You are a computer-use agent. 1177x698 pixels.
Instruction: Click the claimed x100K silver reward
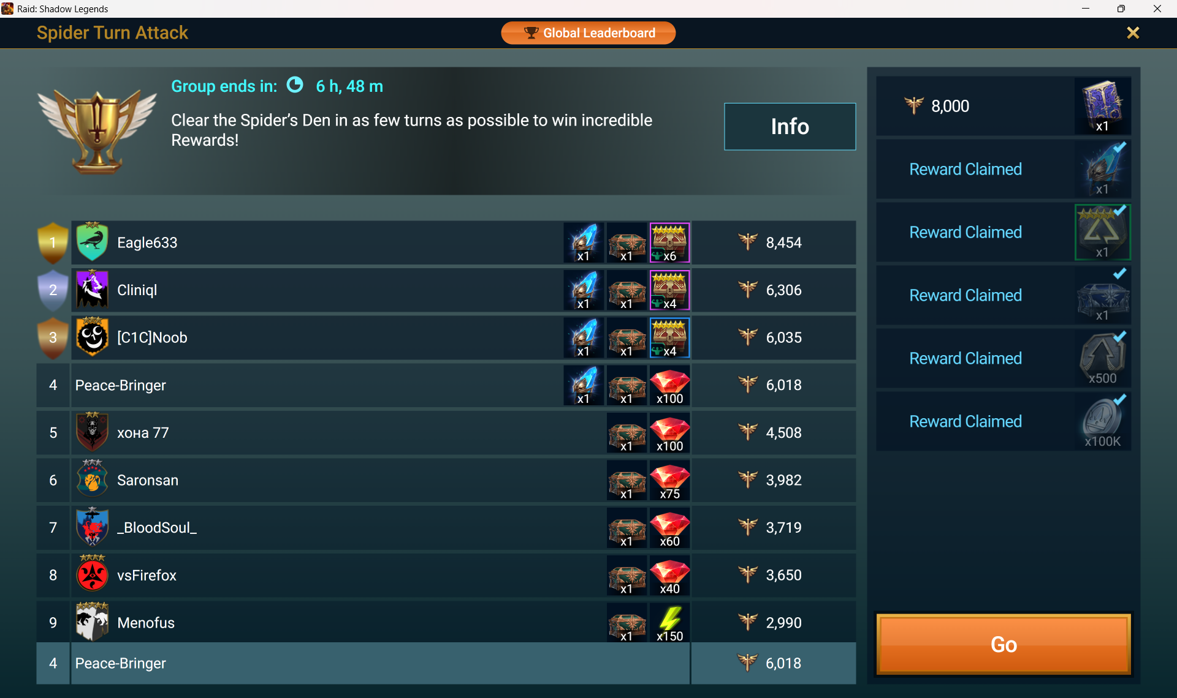[1102, 422]
